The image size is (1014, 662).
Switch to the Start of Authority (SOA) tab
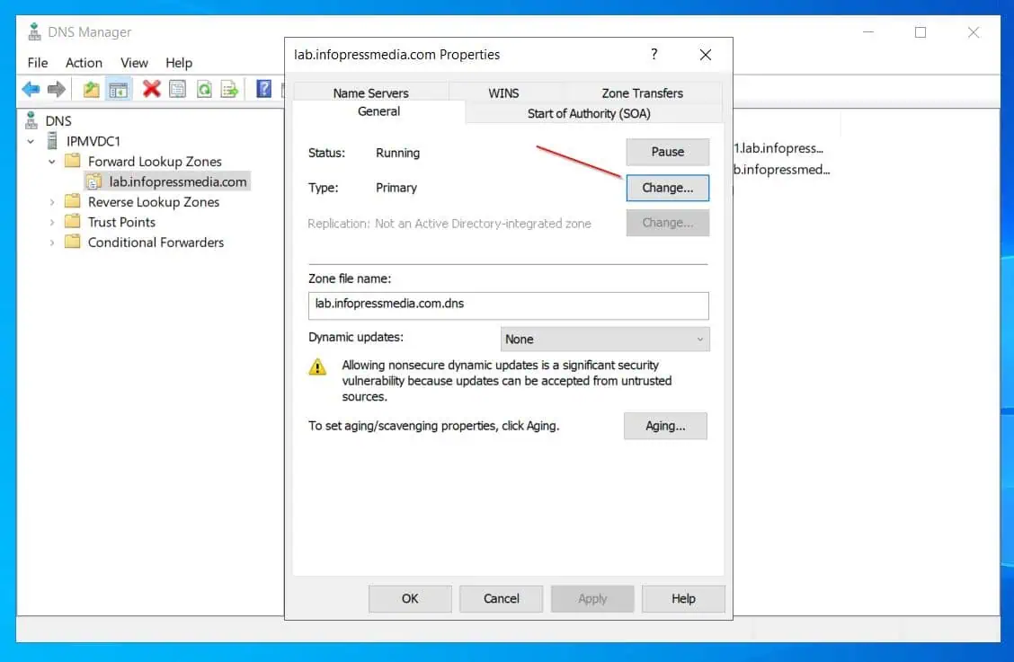(589, 113)
